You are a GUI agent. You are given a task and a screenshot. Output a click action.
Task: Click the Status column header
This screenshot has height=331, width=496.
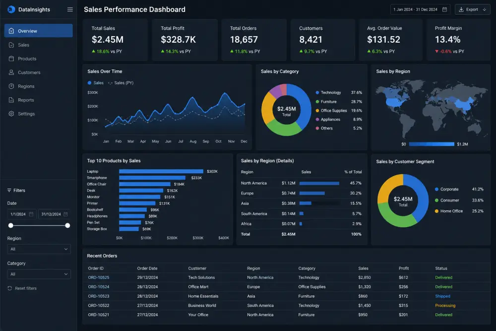click(441, 268)
